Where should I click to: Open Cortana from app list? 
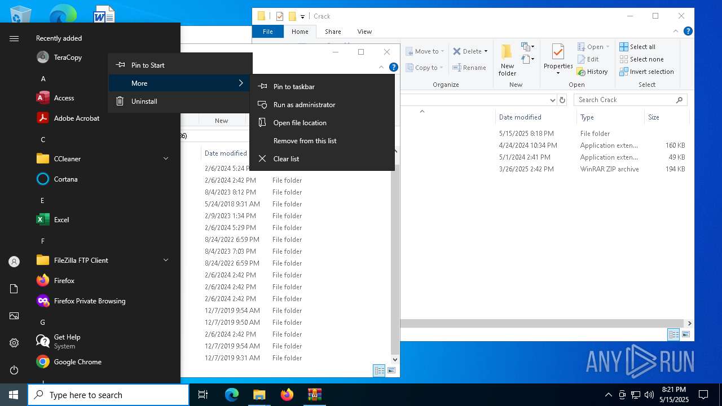tap(65, 179)
